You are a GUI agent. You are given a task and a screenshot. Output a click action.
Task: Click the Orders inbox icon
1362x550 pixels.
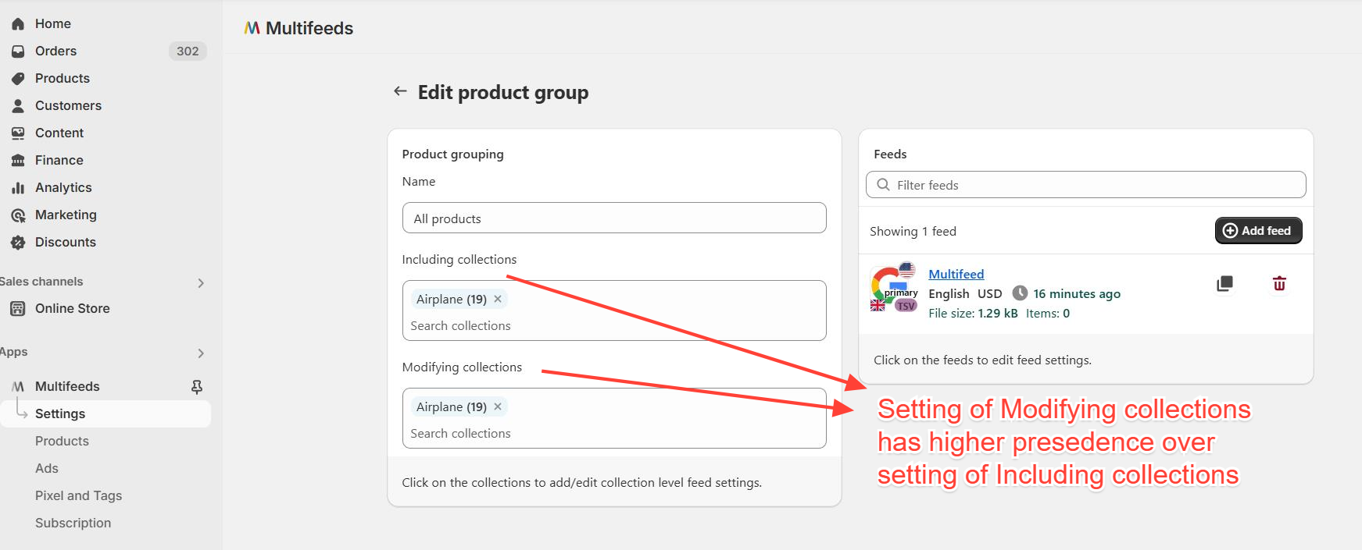tap(18, 51)
